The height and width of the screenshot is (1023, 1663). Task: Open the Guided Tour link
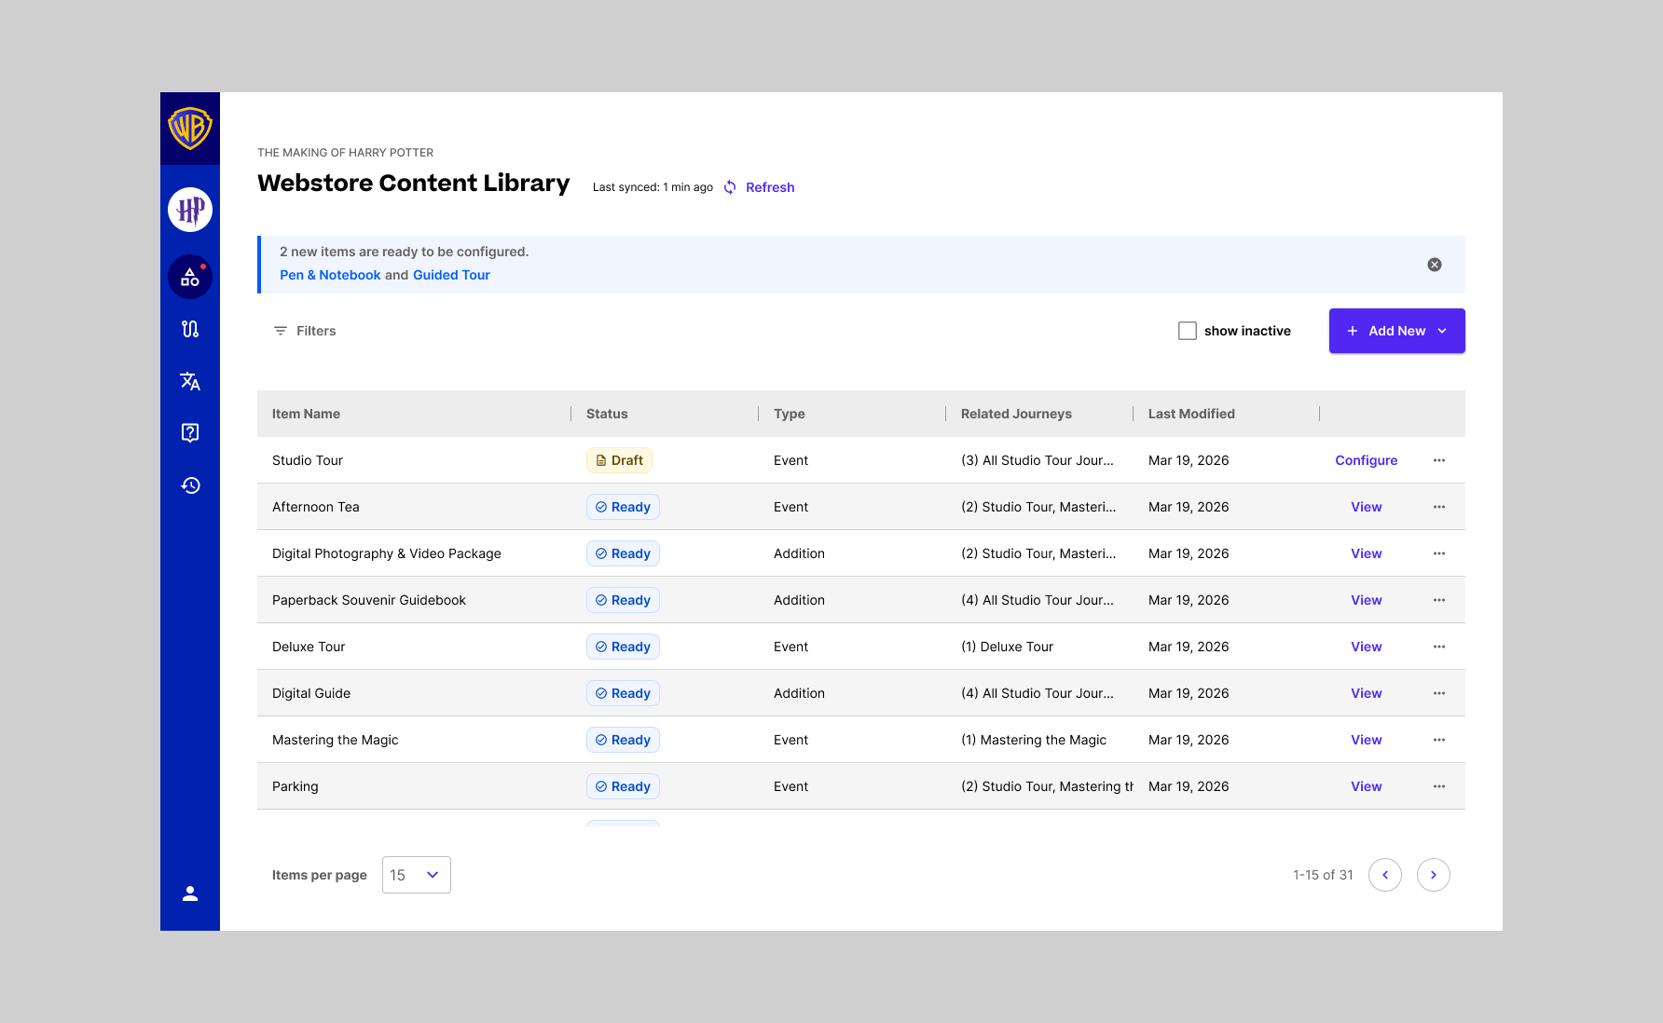(x=451, y=275)
